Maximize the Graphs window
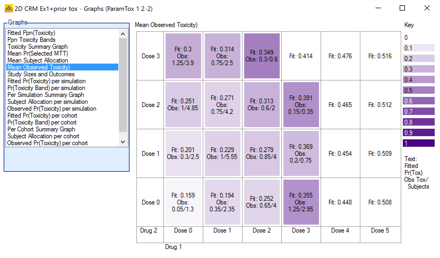 (402, 8)
